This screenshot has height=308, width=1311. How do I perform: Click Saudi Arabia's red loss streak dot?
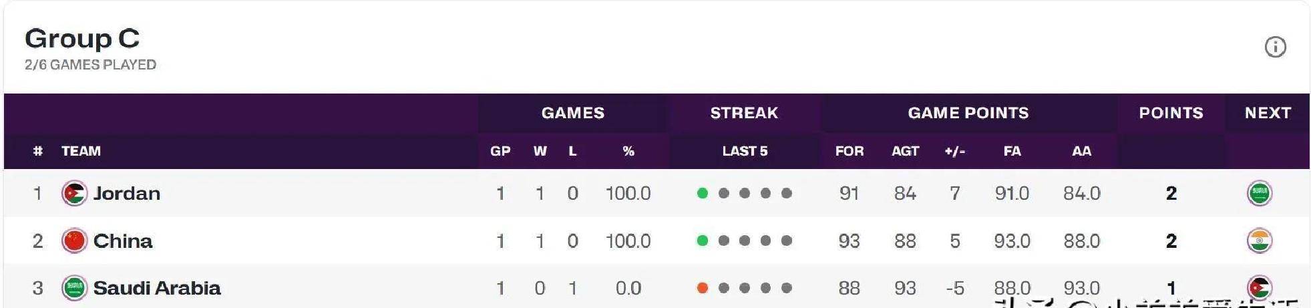click(x=702, y=288)
